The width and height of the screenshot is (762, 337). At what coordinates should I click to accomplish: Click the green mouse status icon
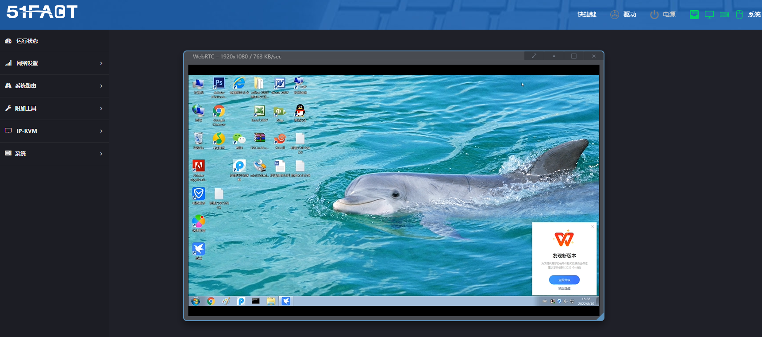click(x=739, y=15)
